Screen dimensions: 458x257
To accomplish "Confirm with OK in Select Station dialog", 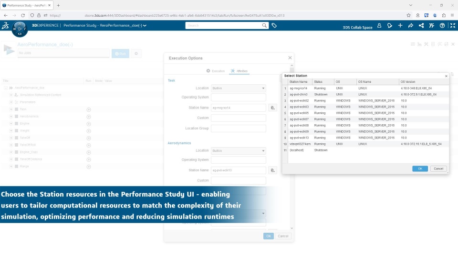I will click(420, 168).
